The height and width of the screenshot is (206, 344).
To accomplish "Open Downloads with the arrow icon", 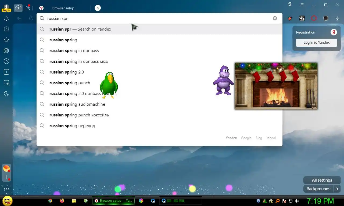I will (x=338, y=18).
